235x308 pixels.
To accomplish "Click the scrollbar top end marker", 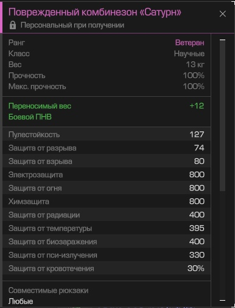I will tap(222, 40).
